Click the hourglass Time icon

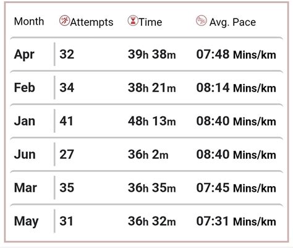(133, 20)
